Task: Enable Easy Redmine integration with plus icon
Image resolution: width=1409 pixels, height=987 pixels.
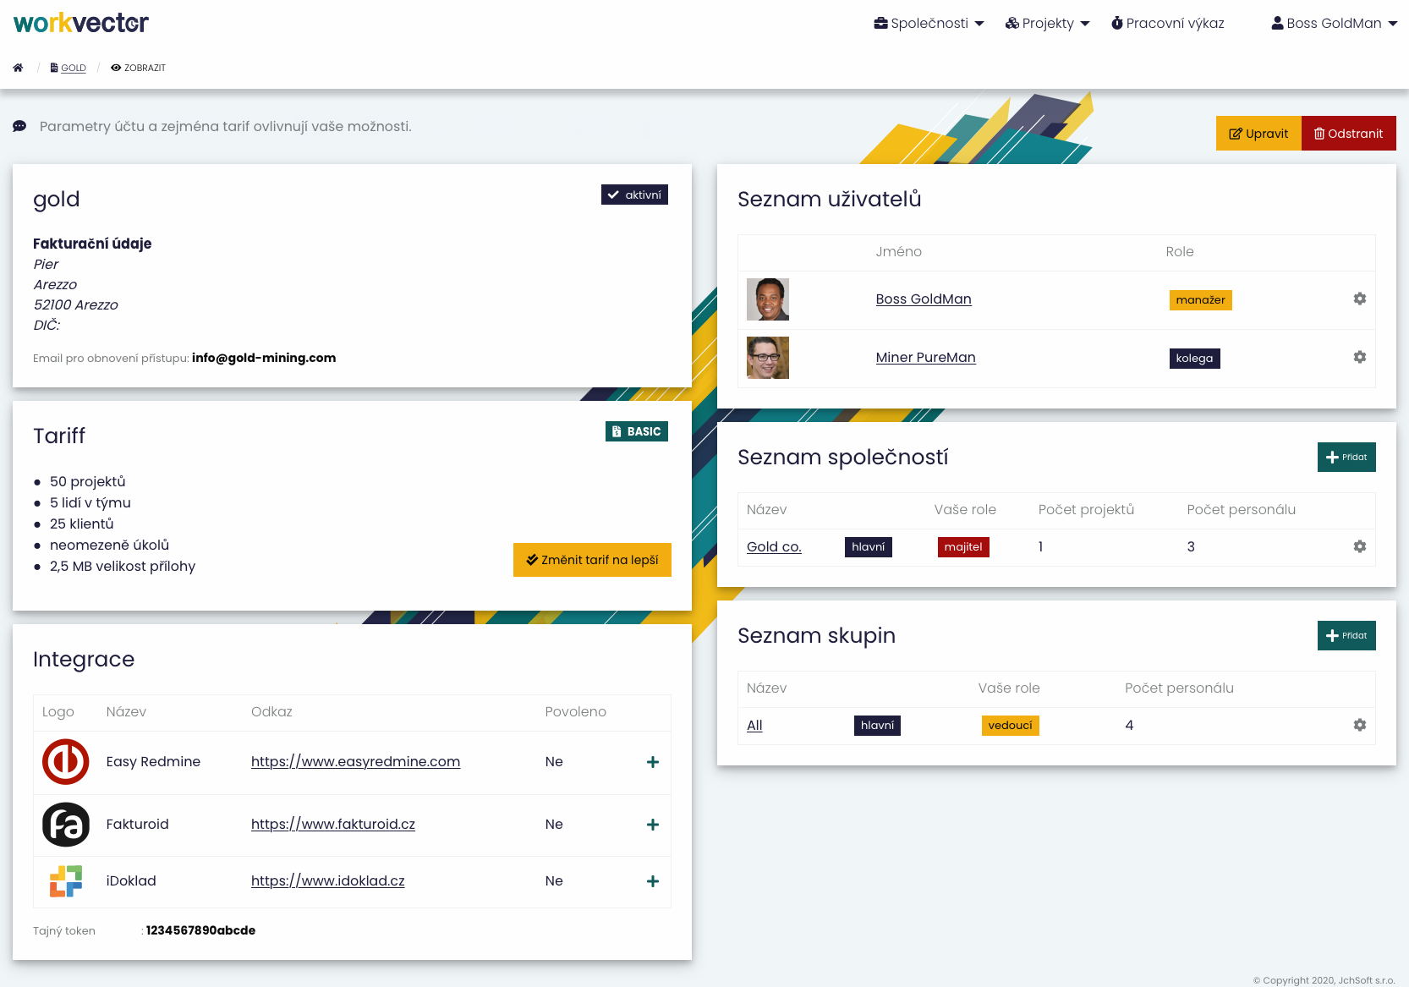Action: coord(652,762)
